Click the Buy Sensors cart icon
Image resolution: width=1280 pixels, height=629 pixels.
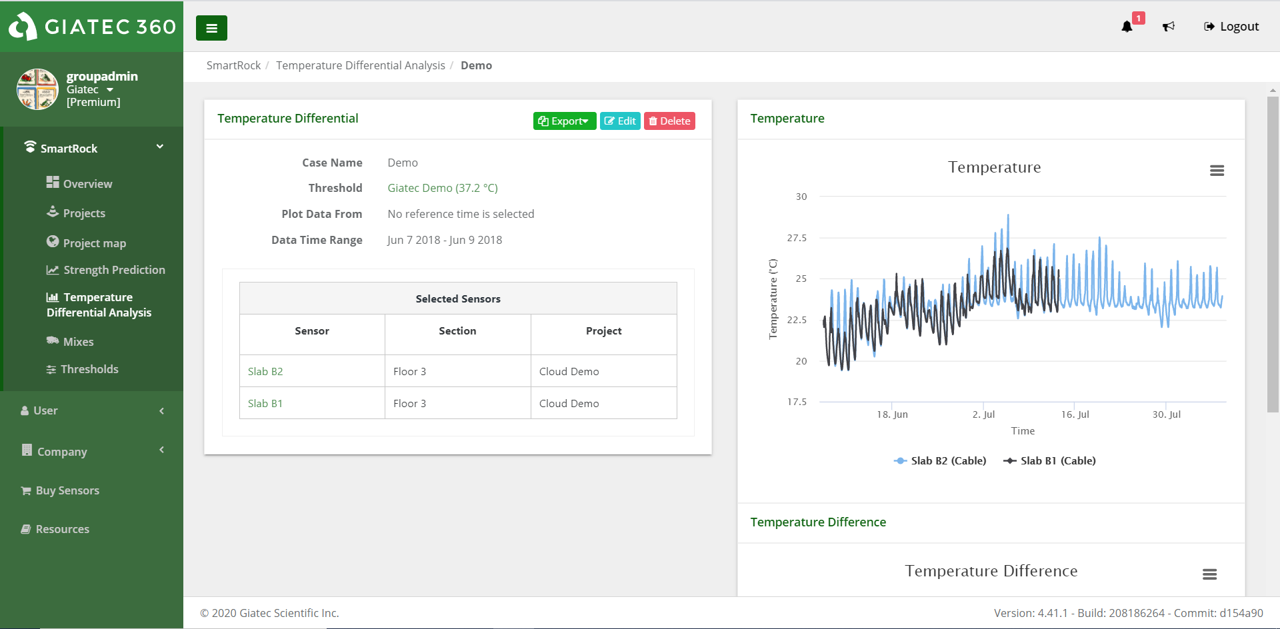[26, 490]
